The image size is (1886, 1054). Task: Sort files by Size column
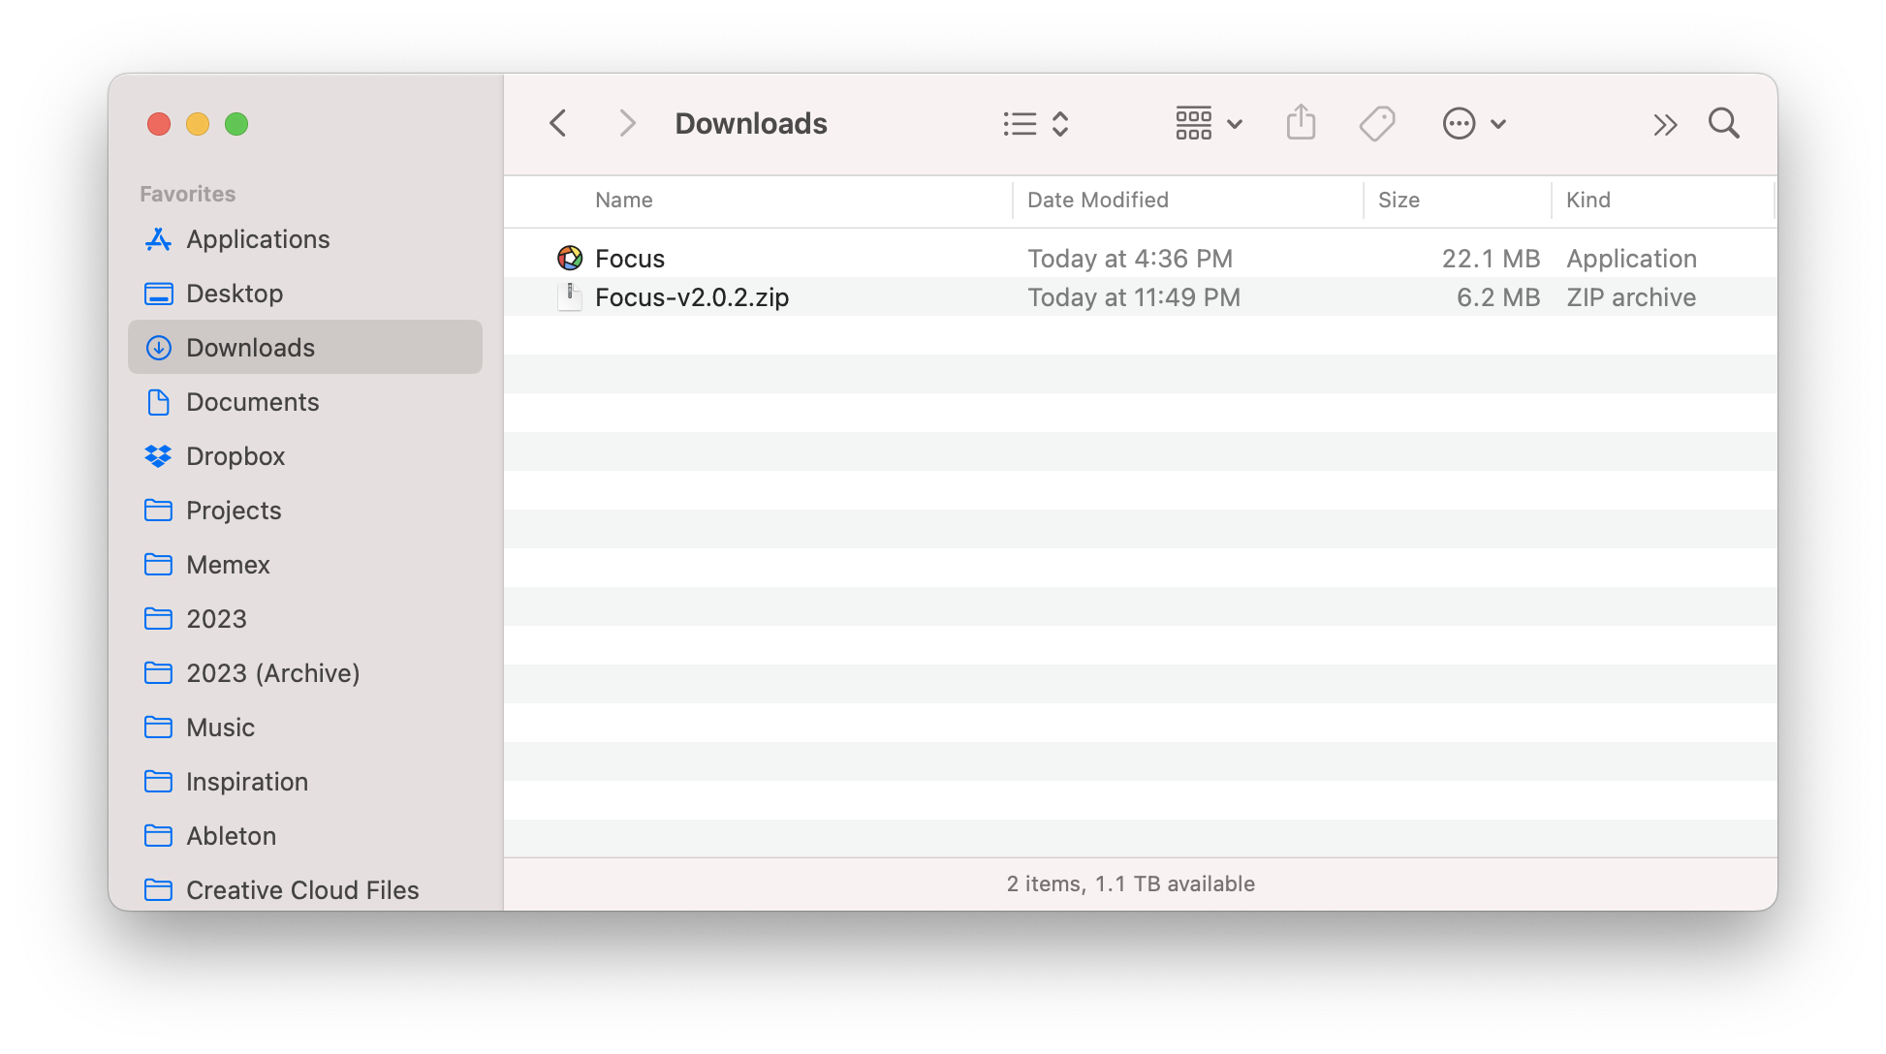1398,200
